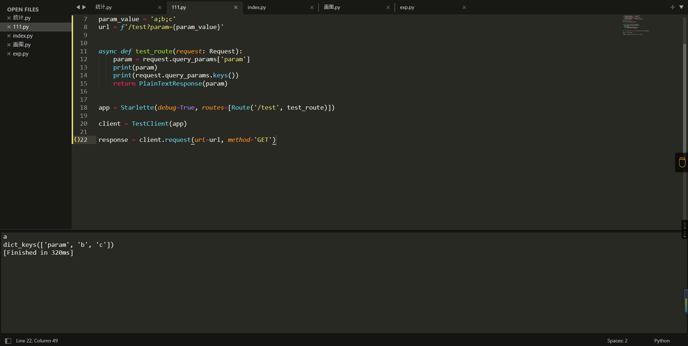
Task: Open exp.py from the Open Files list
Action: pos(21,54)
